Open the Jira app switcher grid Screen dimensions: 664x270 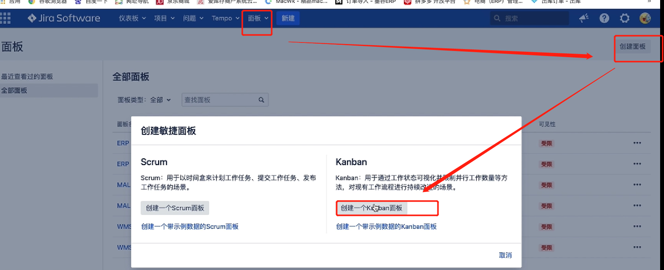(5, 18)
